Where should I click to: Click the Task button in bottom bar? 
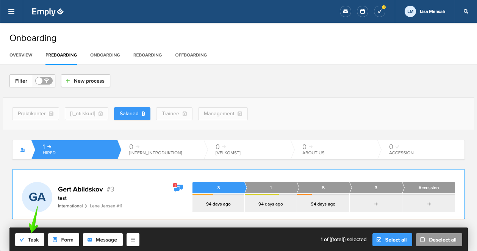click(x=30, y=240)
